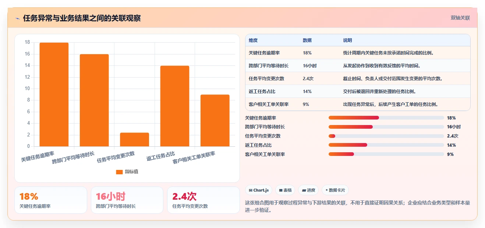
Task: Click the 返工任务占比 progress bar
Action: [x=386, y=145]
